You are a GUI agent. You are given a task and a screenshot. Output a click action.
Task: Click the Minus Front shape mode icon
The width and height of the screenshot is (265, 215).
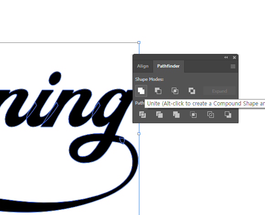click(158, 91)
